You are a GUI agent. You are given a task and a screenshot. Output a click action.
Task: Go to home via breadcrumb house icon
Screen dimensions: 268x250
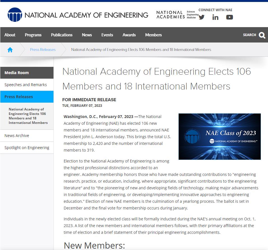[10, 50]
